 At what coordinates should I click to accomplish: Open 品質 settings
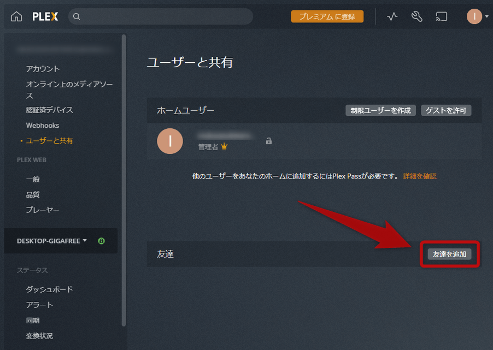coord(33,194)
